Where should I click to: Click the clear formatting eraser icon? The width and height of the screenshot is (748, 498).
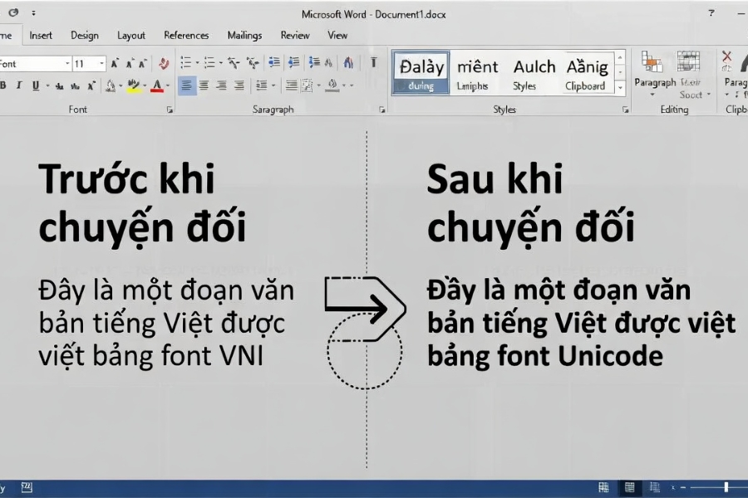(x=164, y=63)
